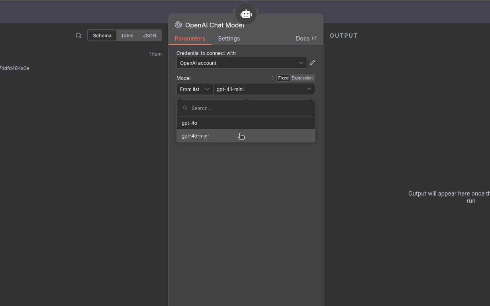Switch input view to Table

point(127,36)
